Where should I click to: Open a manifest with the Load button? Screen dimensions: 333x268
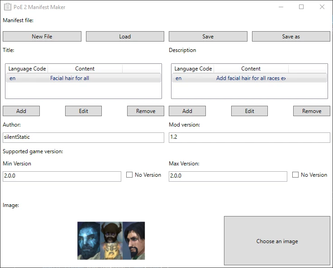(x=125, y=37)
